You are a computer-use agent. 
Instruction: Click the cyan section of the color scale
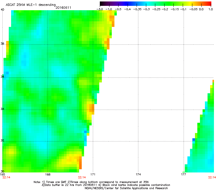(x=148, y=4)
